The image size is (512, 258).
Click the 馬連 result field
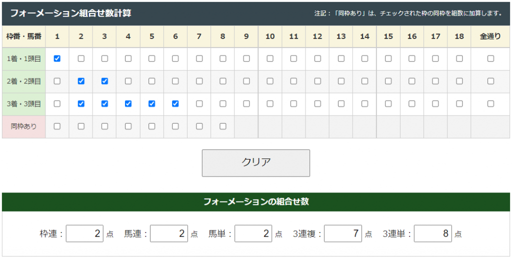(169, 233)
